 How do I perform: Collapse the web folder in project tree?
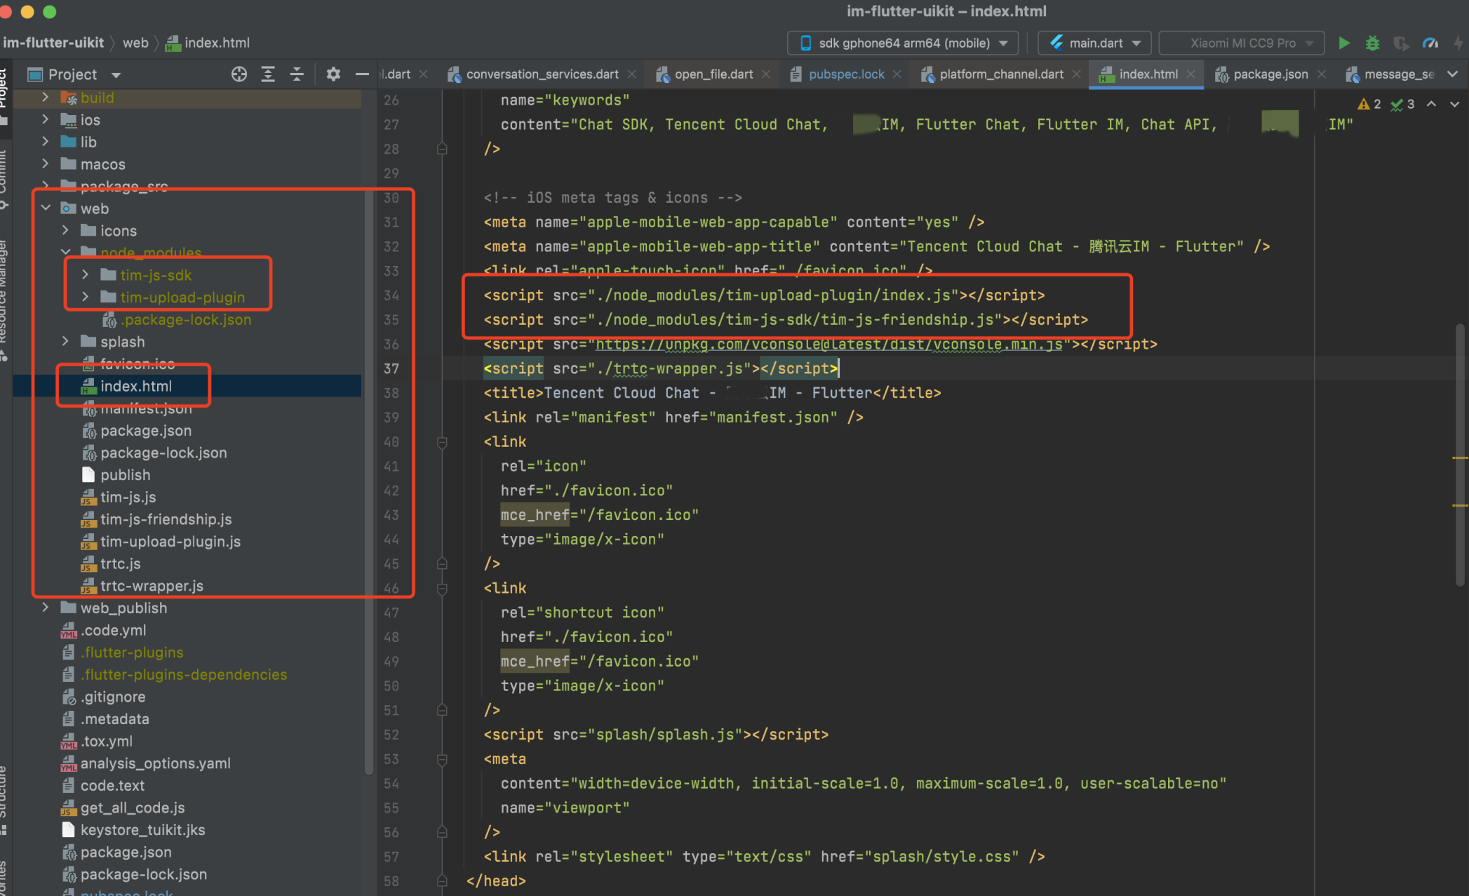point(46,208)
